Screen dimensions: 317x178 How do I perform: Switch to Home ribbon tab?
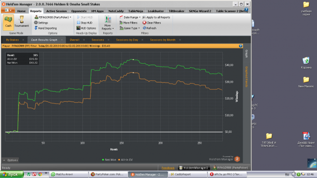[21, 11]
